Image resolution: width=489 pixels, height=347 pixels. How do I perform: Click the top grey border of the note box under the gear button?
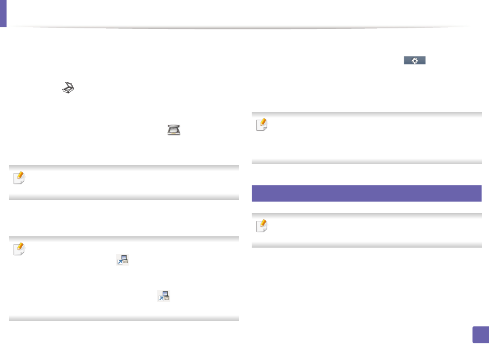[x=366, y=114]
